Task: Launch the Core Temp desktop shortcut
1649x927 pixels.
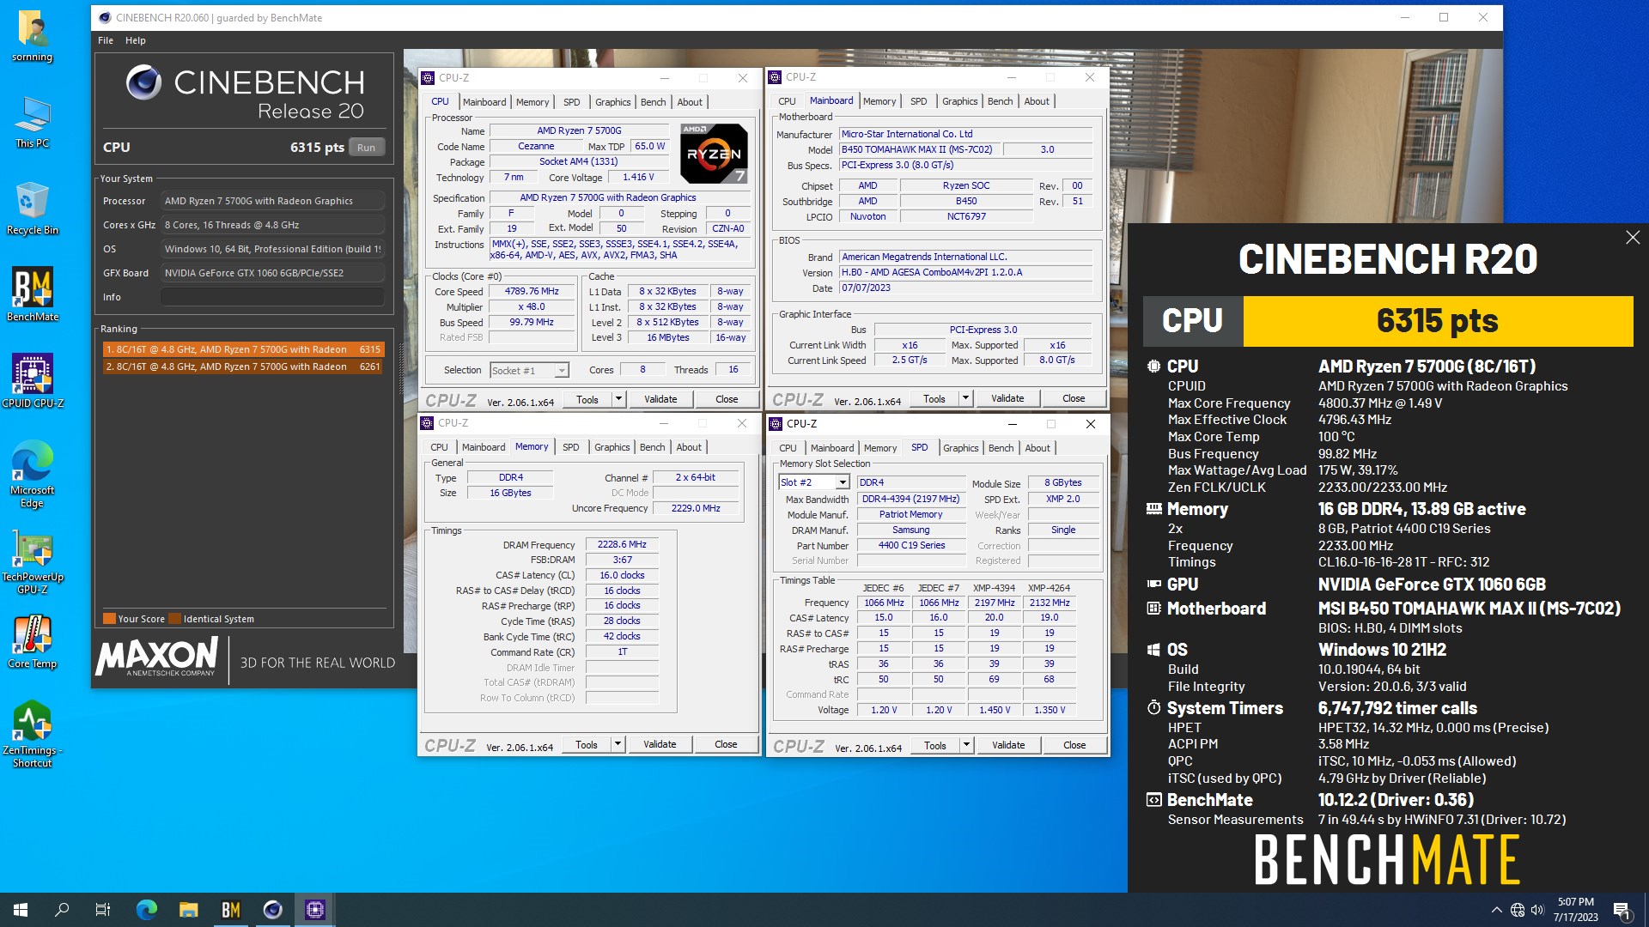Action: [32, 642]
